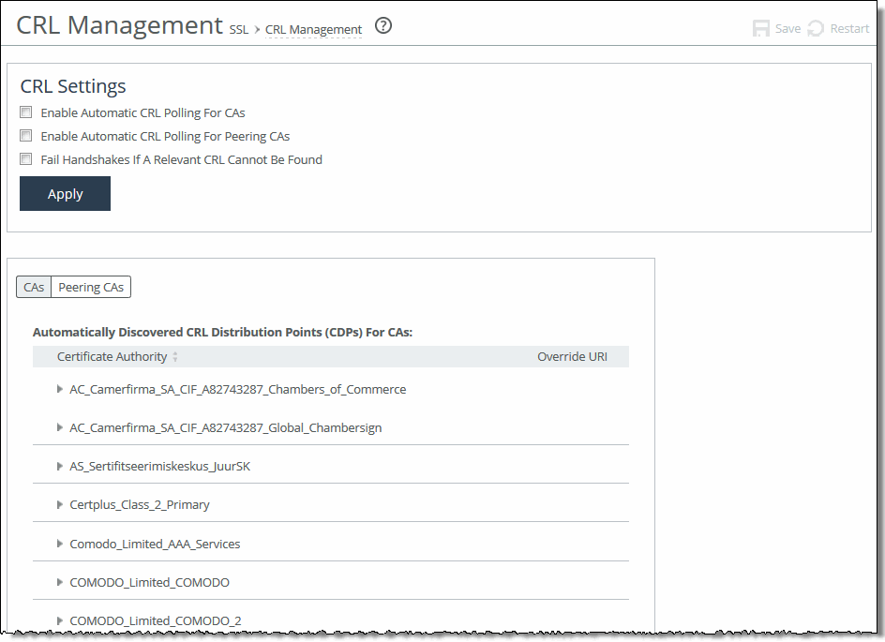Click the expand arrow for Comodo_Limited_AAA_Services

pyautogui.click(x=60, y=544)
